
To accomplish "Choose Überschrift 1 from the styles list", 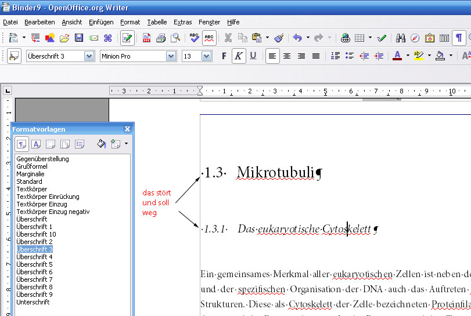I will pyautogui.click(x=34, y=227).
